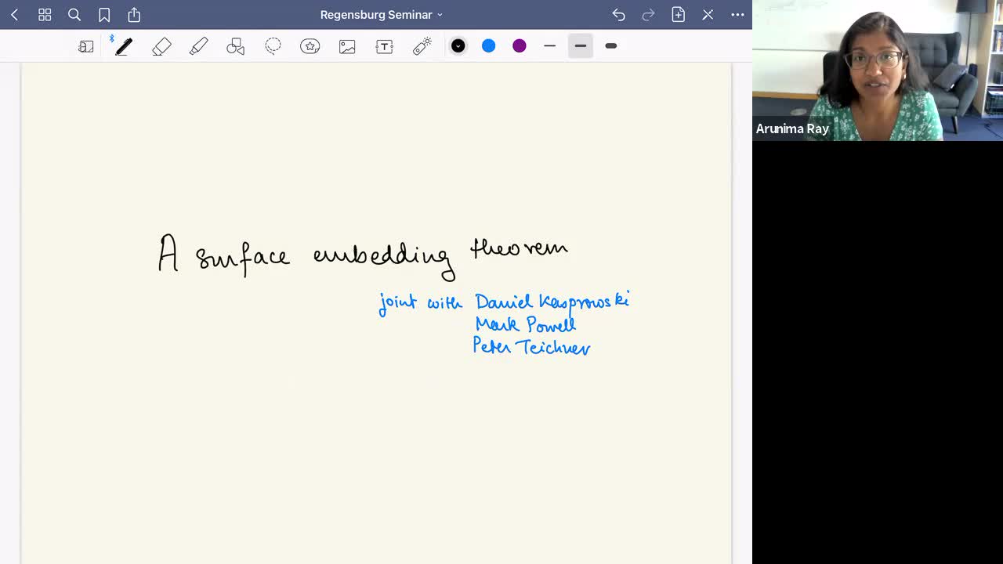Go back with the left chevron
This screenshot has width=1003, height=564.
coord(14,15)
